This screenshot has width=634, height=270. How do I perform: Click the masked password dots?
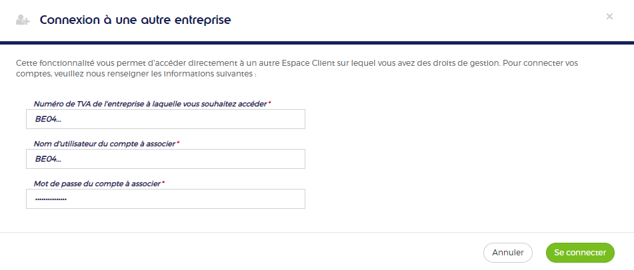[x=51, y=199]
